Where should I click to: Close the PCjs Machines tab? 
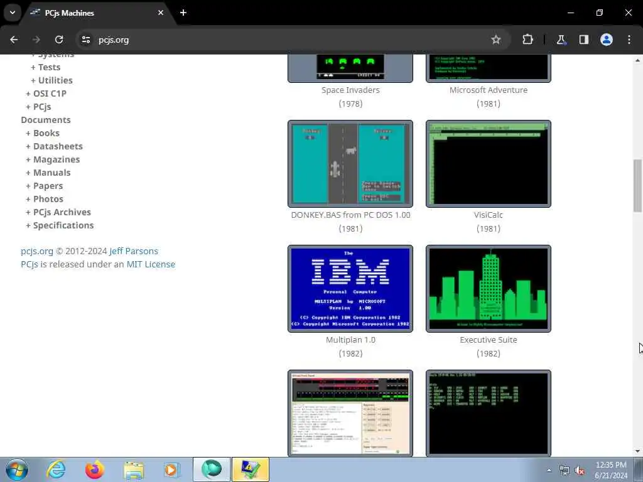[x=161, y=13]
